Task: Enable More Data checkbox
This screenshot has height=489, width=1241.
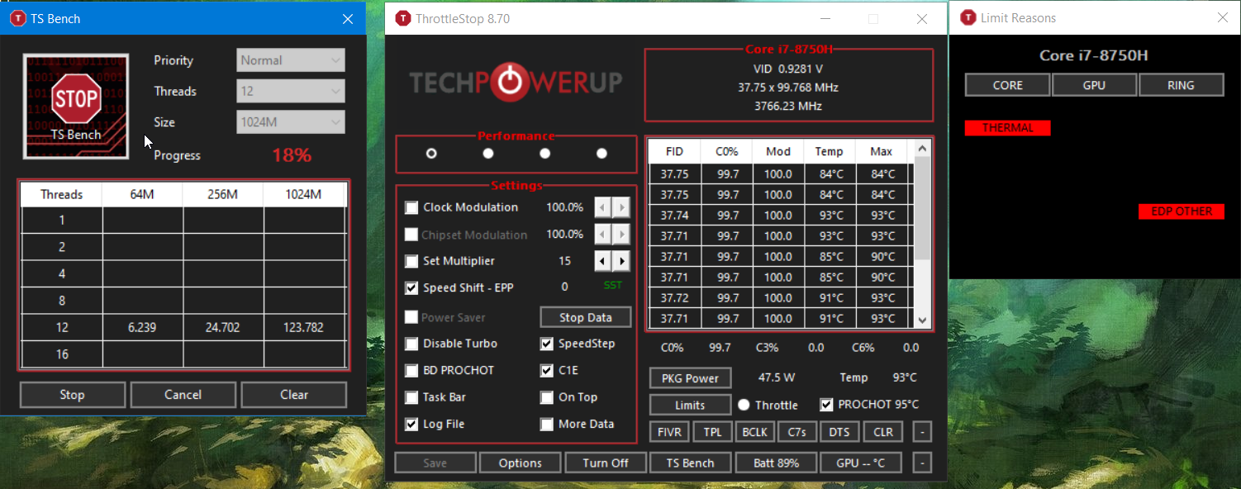Action: coord(547,425)
